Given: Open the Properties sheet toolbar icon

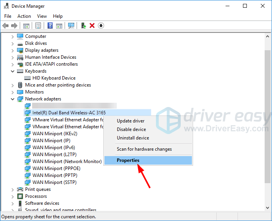Looking at the screenshot, I should point(38,26).
